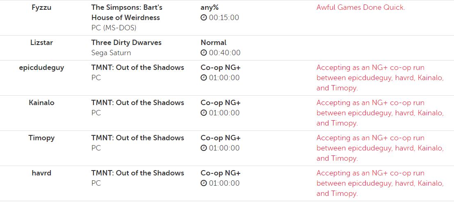This screenshot has width=454, height=202.
Task: Click the Sega Saturn platform text
Action: (111, 53)
